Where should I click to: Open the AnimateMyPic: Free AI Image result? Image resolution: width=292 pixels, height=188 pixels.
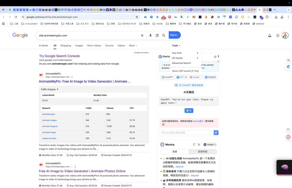point(85,81)
